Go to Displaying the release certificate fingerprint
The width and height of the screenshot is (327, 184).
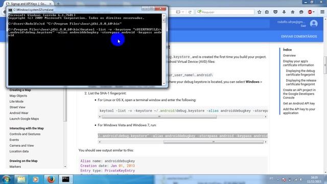(x=301, y=82)
